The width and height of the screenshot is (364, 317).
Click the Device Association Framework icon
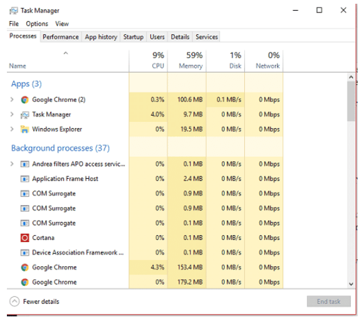[25, 253]
